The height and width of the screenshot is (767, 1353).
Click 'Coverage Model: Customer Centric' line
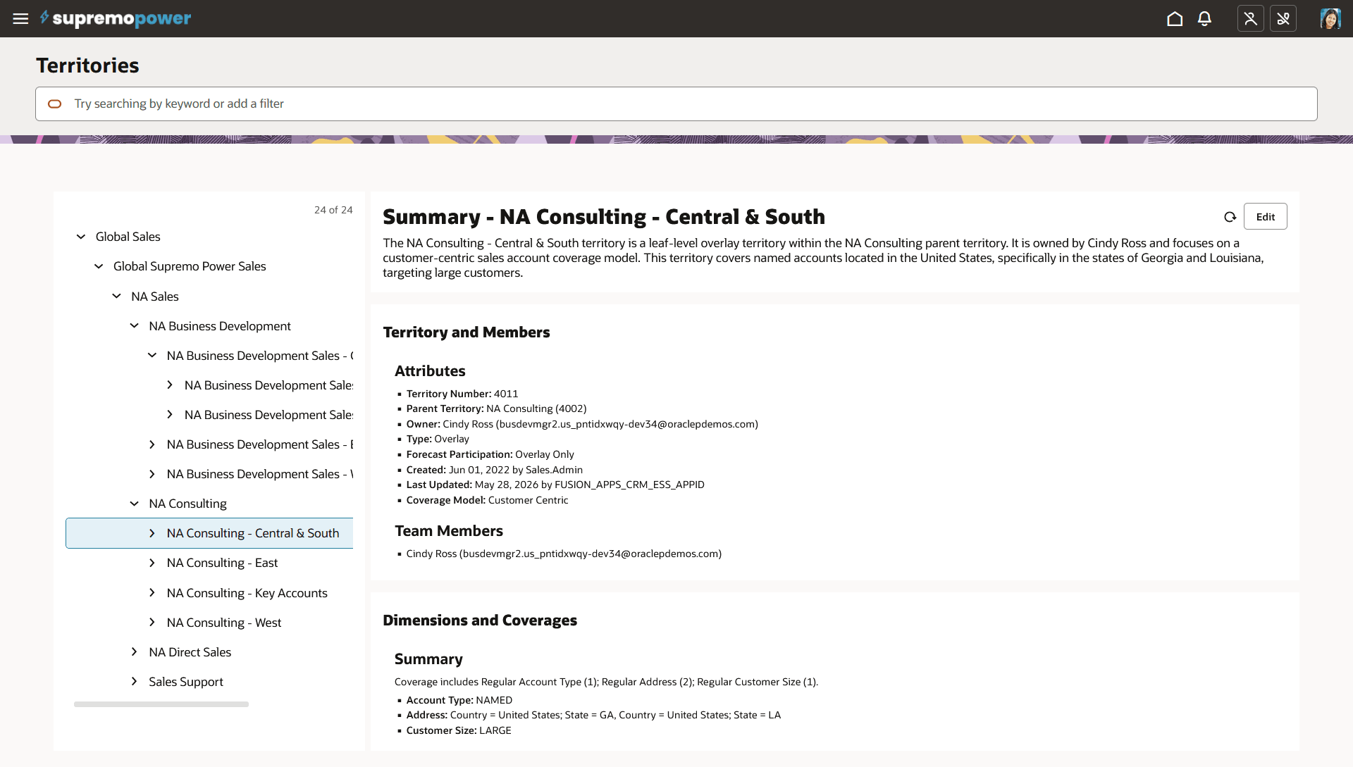pyautogui.click(x=487, y=500)
